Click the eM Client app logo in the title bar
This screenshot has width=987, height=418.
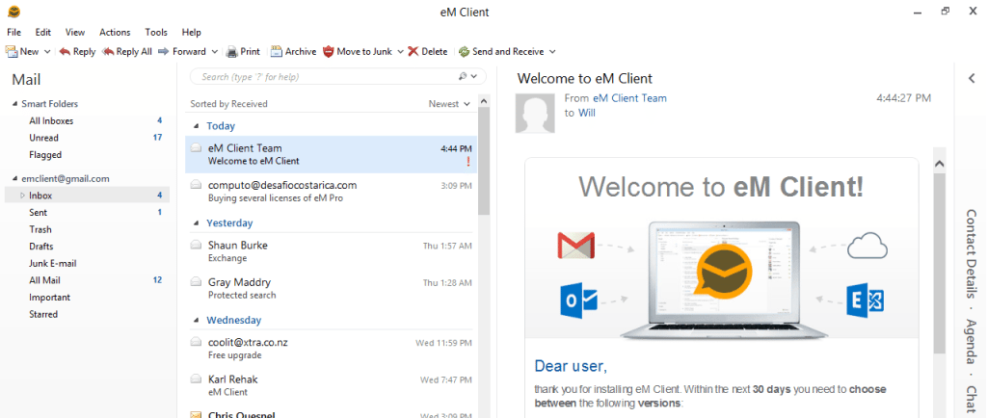tap(13, 12)
